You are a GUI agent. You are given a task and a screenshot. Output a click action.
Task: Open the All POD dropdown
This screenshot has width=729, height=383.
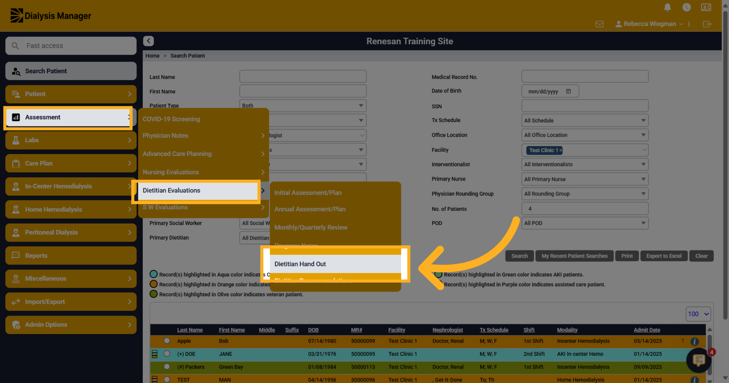(x=585, y=223)
